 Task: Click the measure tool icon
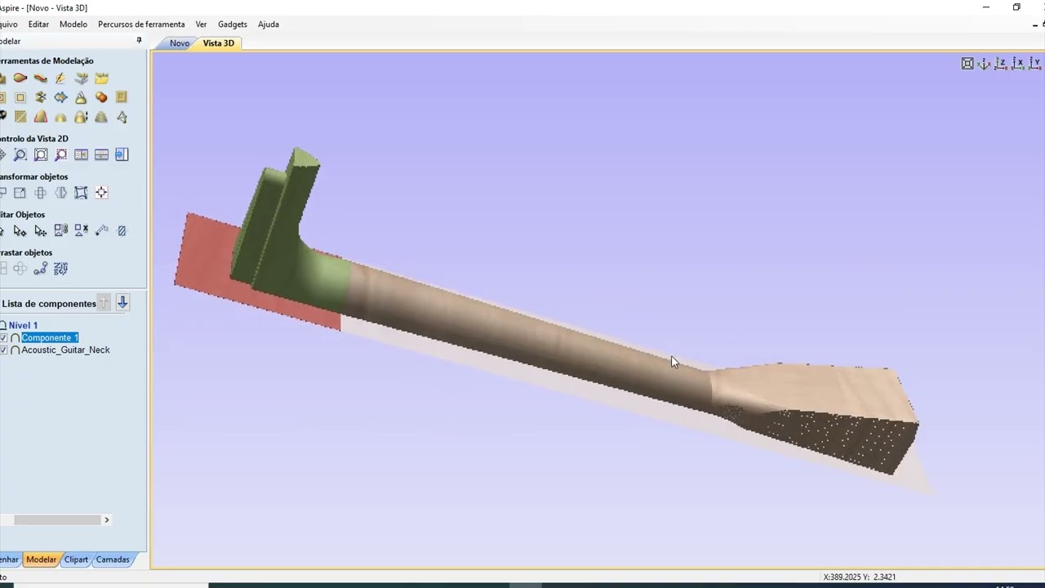coord(101,230)
